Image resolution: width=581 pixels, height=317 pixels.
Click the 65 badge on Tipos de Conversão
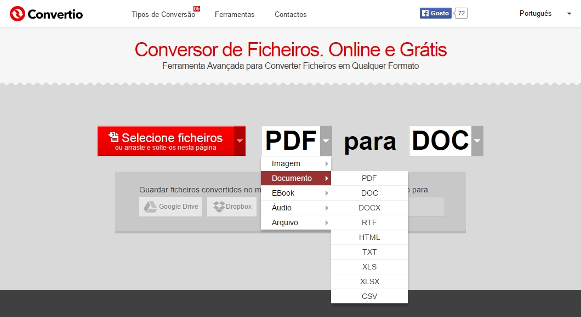196,9
